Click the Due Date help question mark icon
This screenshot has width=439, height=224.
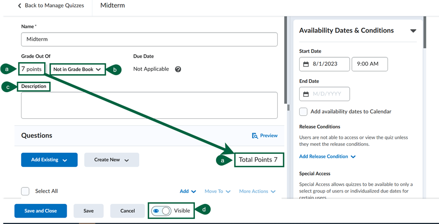pyautogui.click(x=178, y=69)
